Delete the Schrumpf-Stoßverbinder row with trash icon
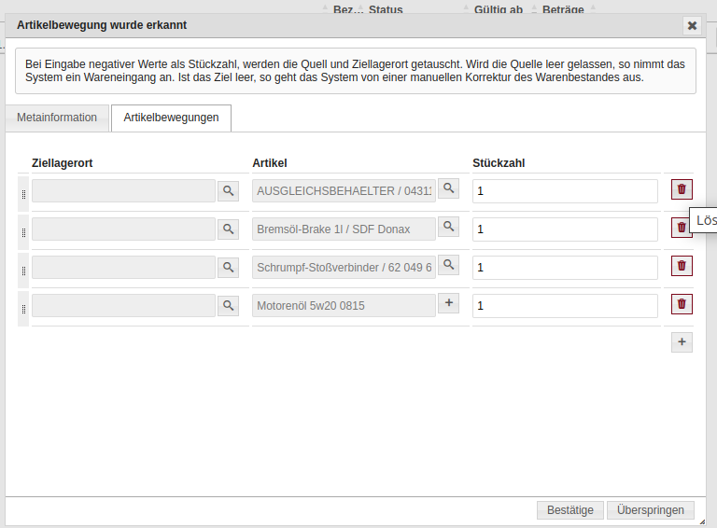717x528 pixels. tap(682, 266)
